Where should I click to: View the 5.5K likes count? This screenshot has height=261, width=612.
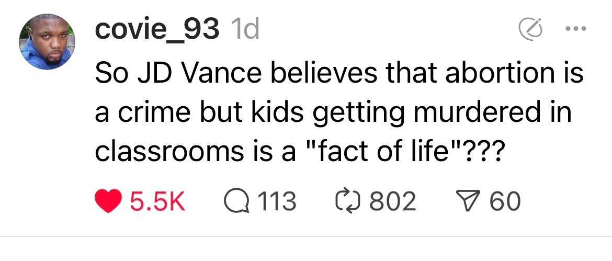pos(157,201)
